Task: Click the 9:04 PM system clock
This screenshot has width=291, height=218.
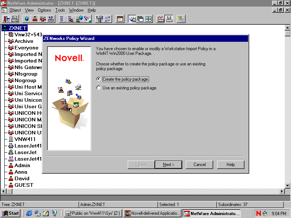Action: coord(279,213)
